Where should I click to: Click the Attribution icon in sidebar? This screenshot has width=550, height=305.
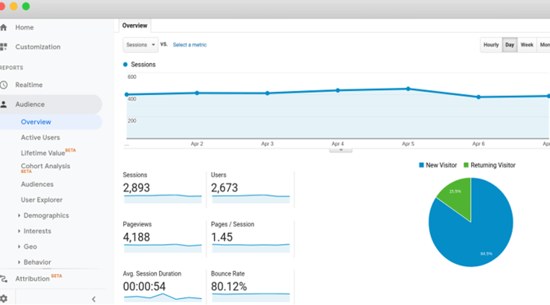pos(4,278)
